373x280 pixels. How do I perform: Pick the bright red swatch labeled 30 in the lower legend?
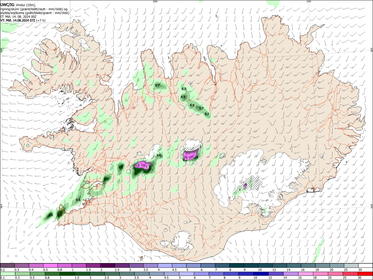365,274
